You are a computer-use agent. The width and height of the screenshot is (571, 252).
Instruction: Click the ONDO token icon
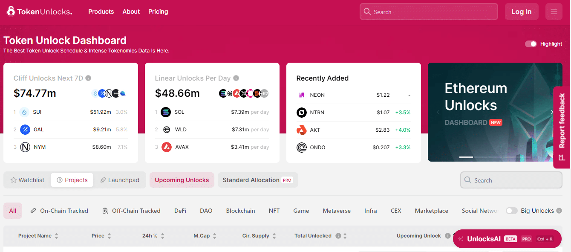click(x=301, y=148)
